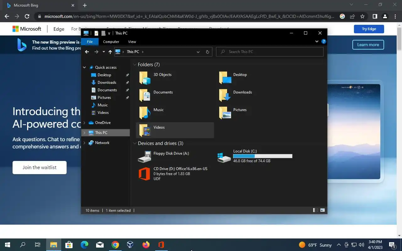
Task: Open address bar previous locations dropdown
Action: 198,52
